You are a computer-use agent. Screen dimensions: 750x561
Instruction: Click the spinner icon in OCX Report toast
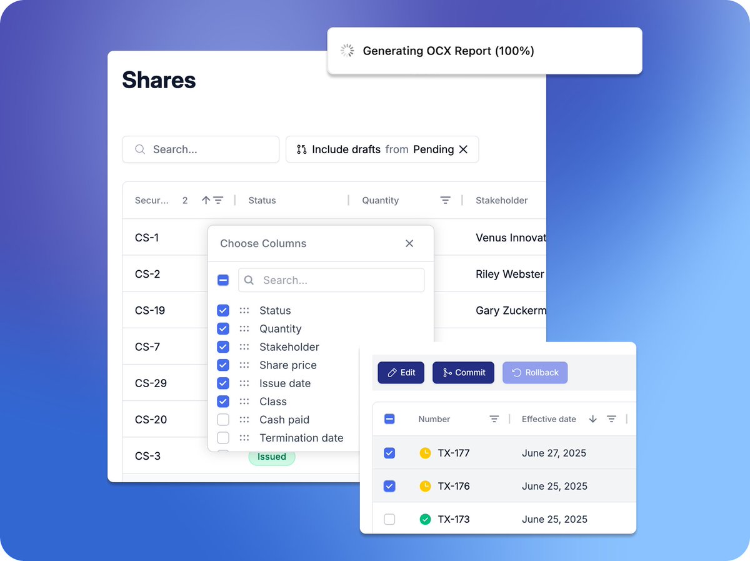[x=347, y=51]
